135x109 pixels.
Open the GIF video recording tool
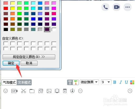pos(14,91)
